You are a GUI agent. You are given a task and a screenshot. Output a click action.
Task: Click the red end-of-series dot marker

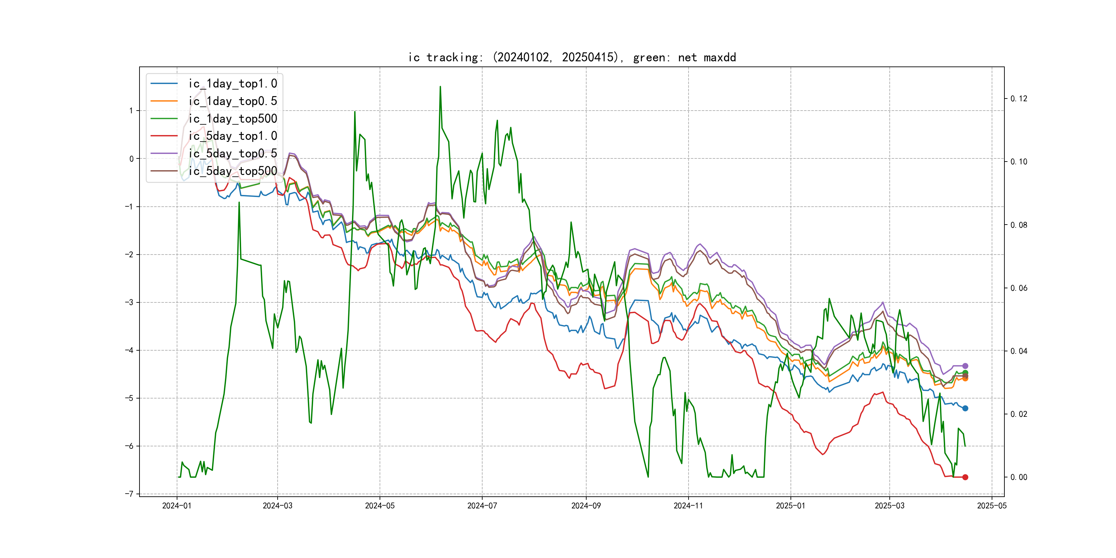pyautogui.click(x=965, y=477)
